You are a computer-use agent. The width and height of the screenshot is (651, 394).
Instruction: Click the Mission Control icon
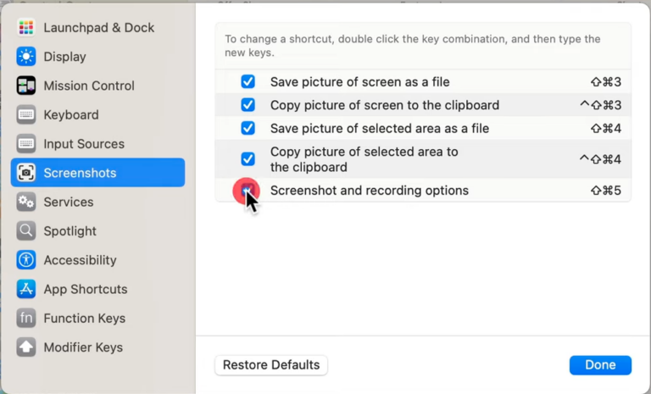click(25, 86)
